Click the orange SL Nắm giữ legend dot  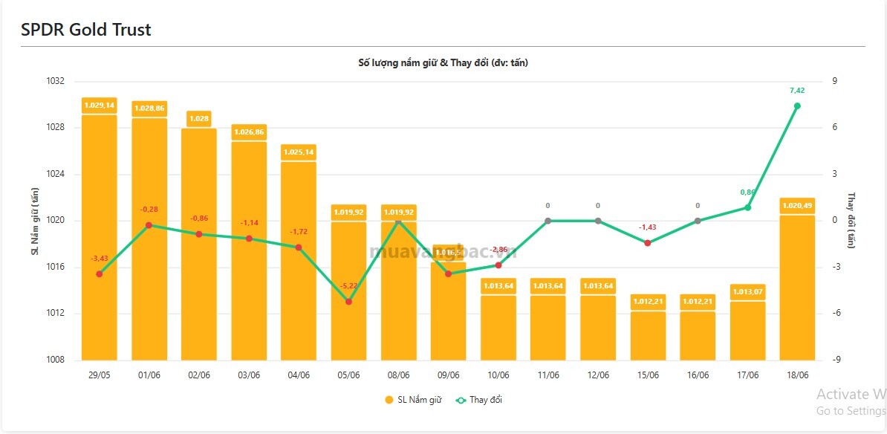(389, 400)
